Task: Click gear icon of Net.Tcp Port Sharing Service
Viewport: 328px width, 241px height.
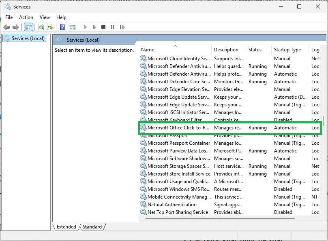Action: pos(143,212)
